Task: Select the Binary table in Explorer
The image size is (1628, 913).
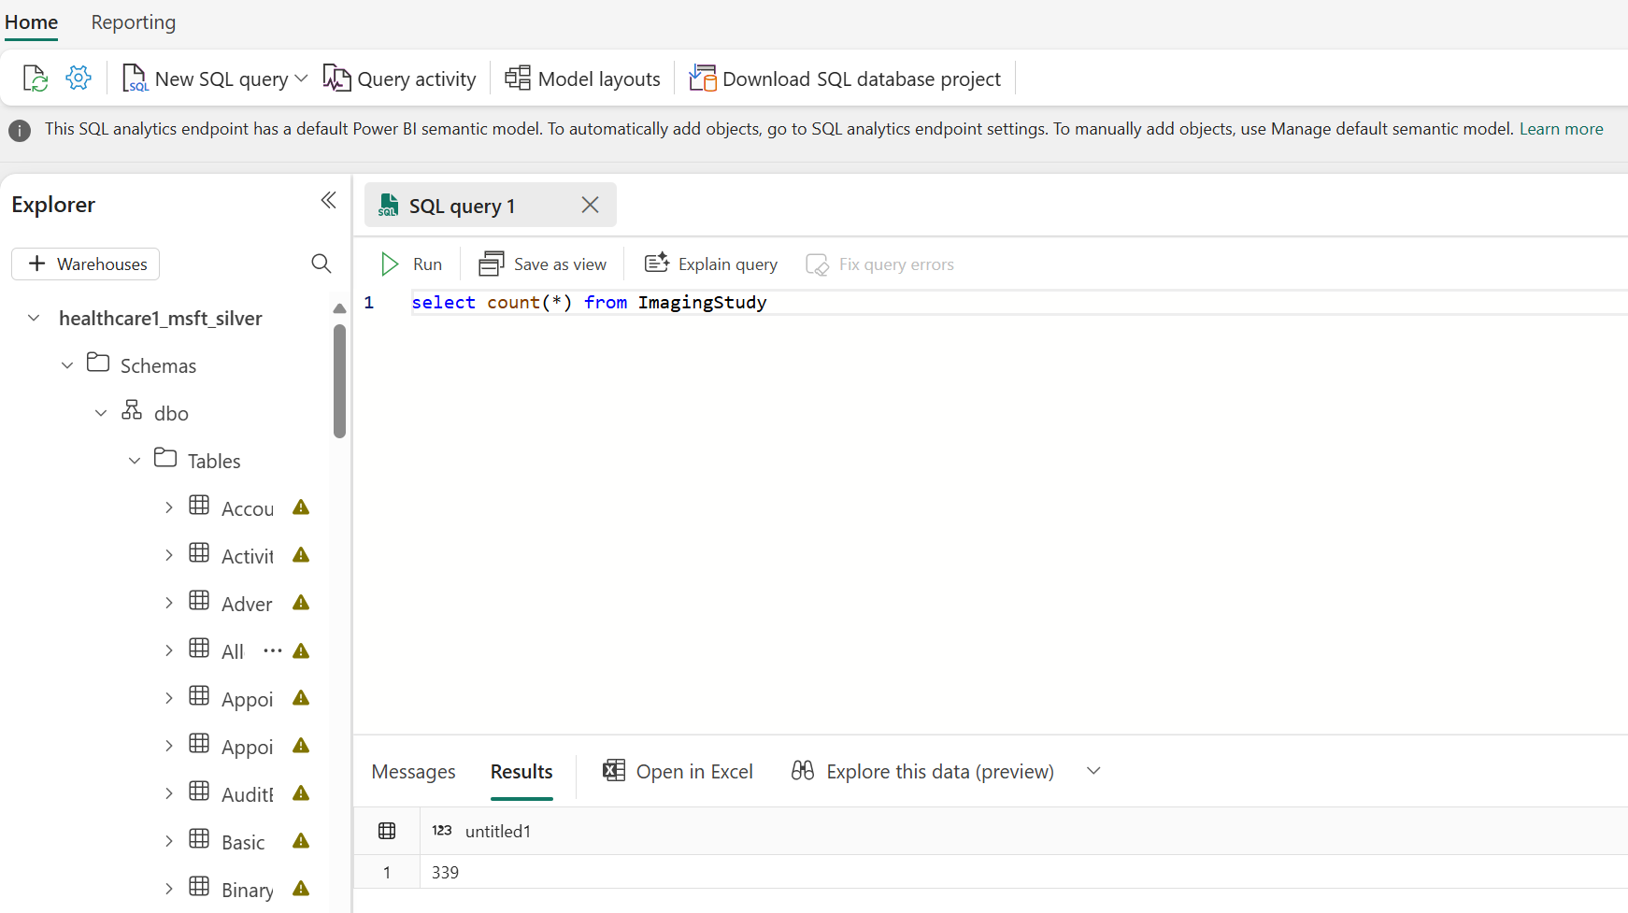Action: [x=248, y=890]
